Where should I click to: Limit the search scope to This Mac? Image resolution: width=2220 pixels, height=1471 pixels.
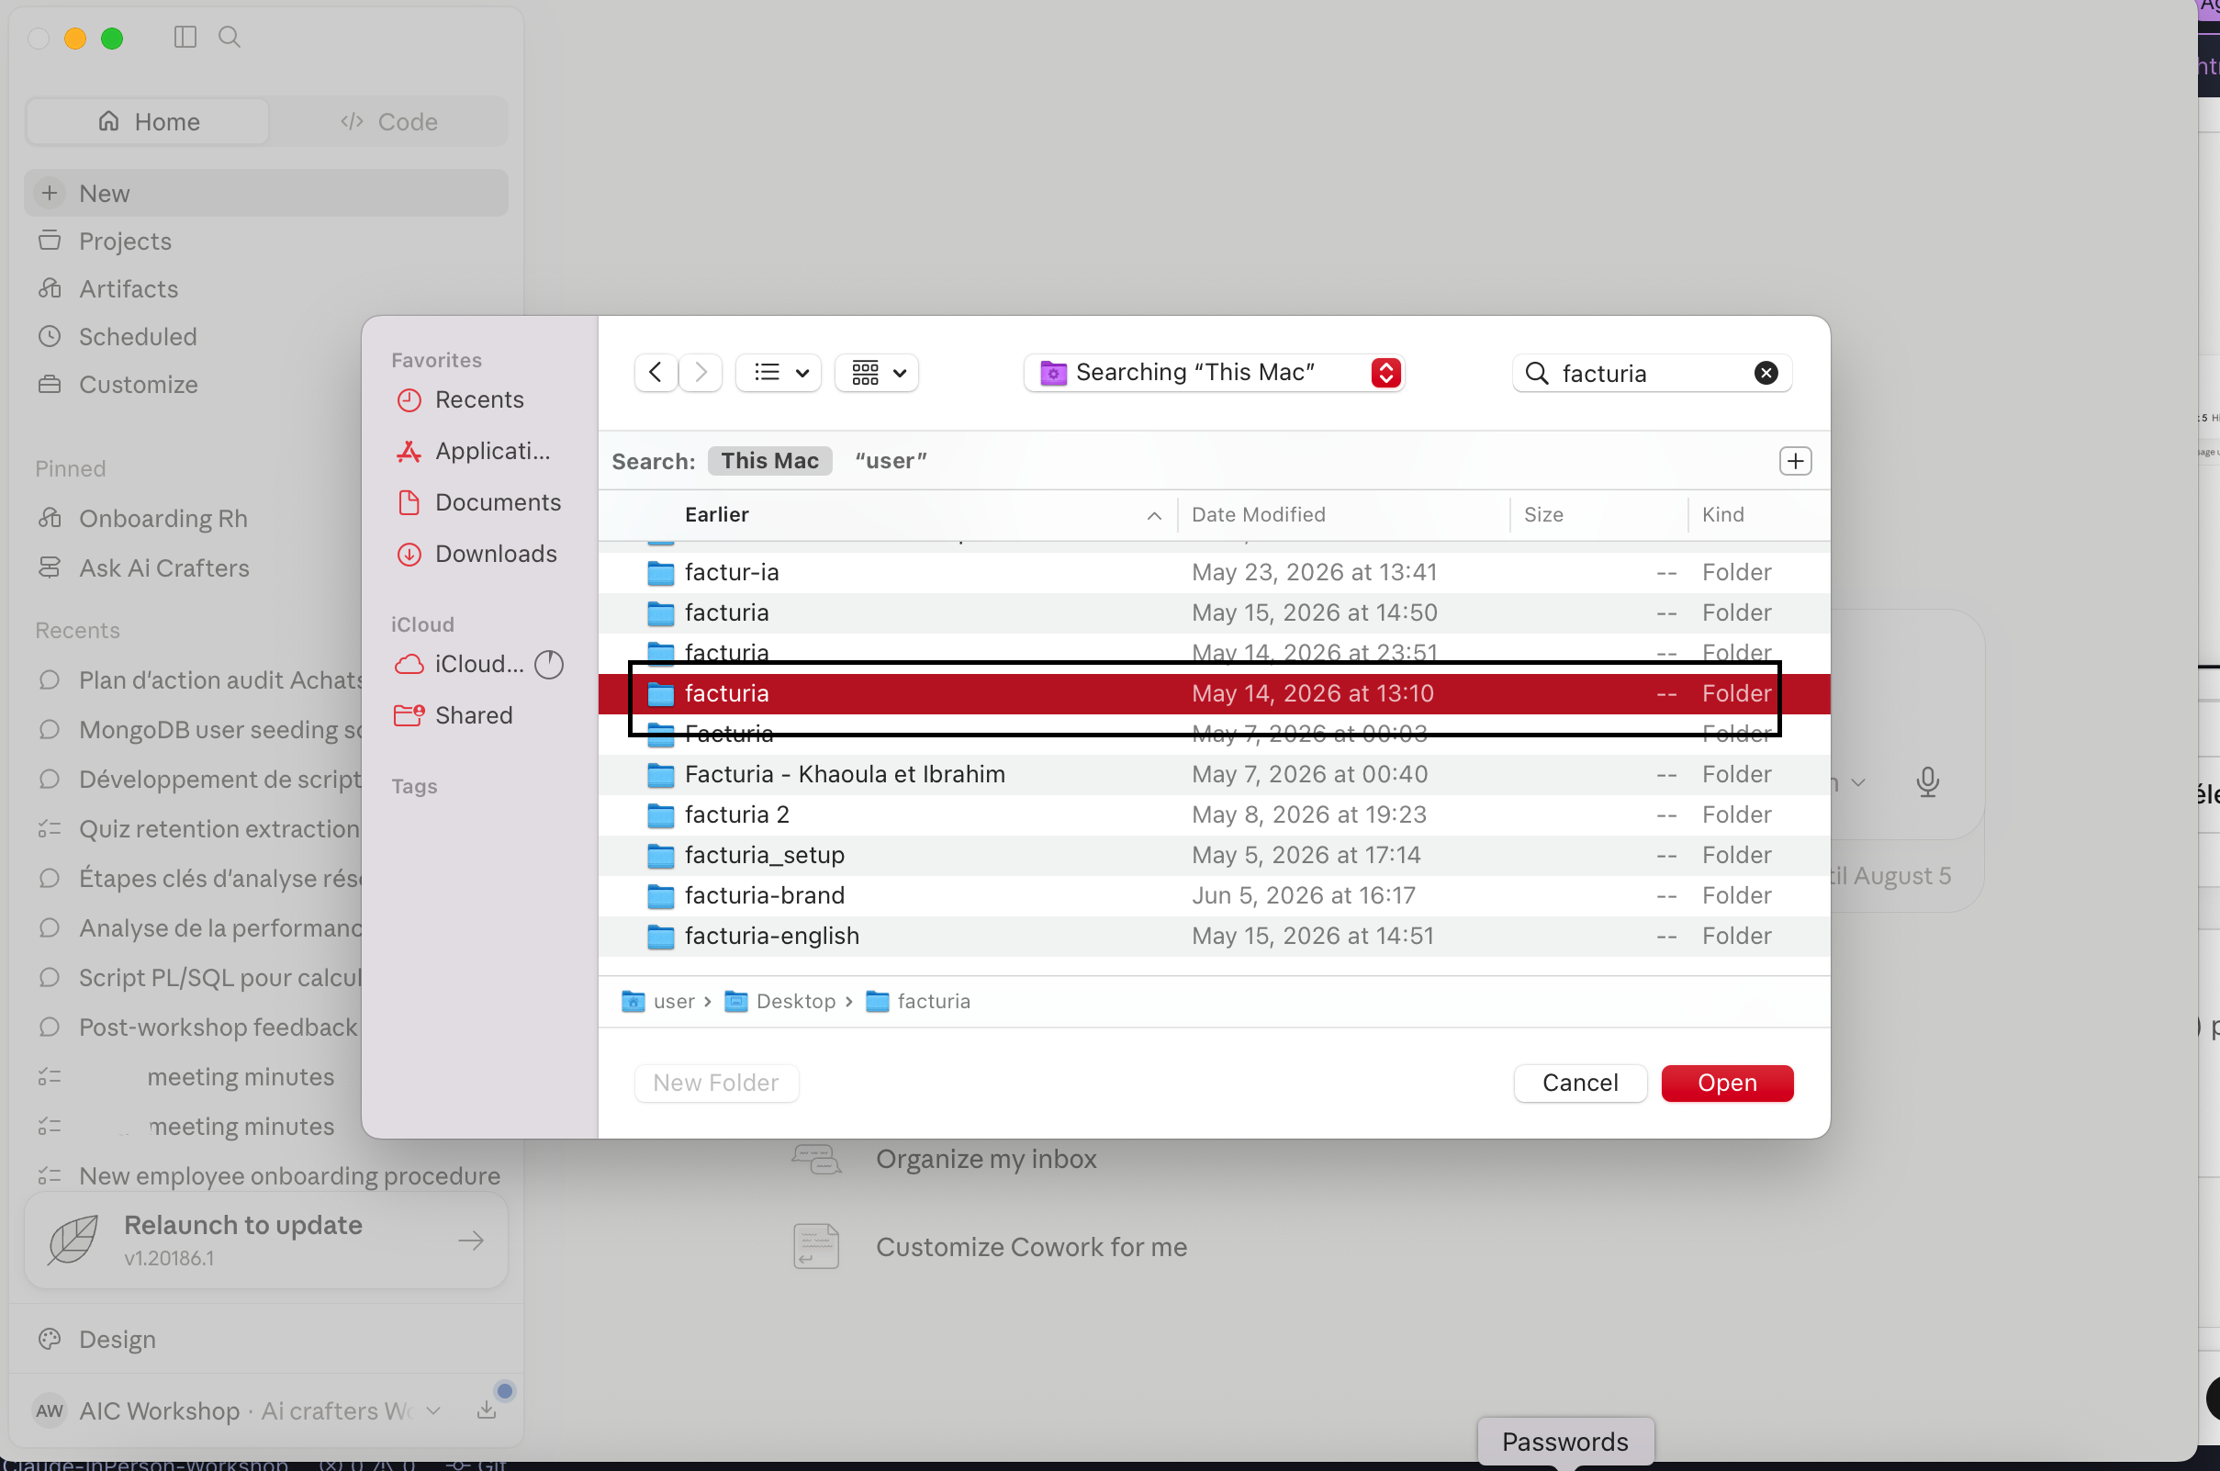pyautogui.click(x=769, y=461)
